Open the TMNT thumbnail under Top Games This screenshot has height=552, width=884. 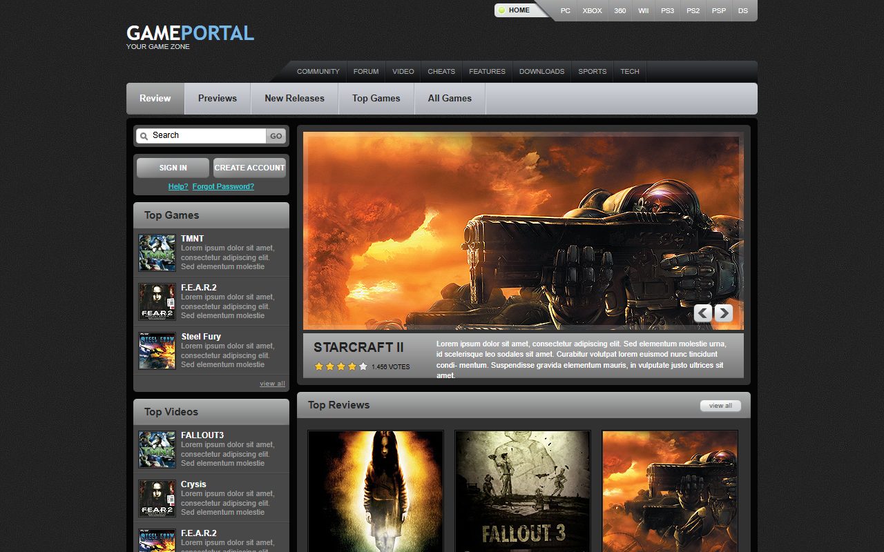point(157,253)
